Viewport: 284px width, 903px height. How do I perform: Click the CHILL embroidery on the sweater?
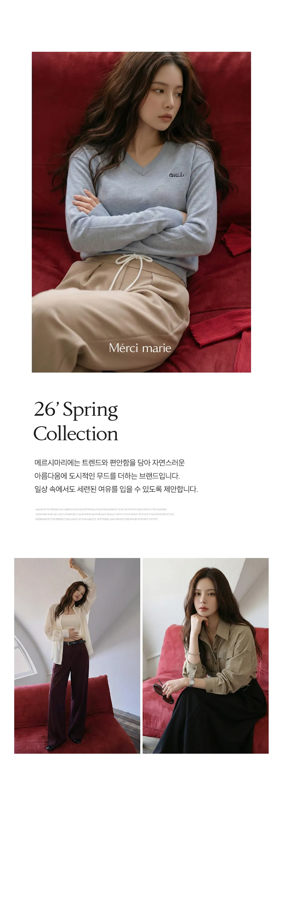click(176, 175)
